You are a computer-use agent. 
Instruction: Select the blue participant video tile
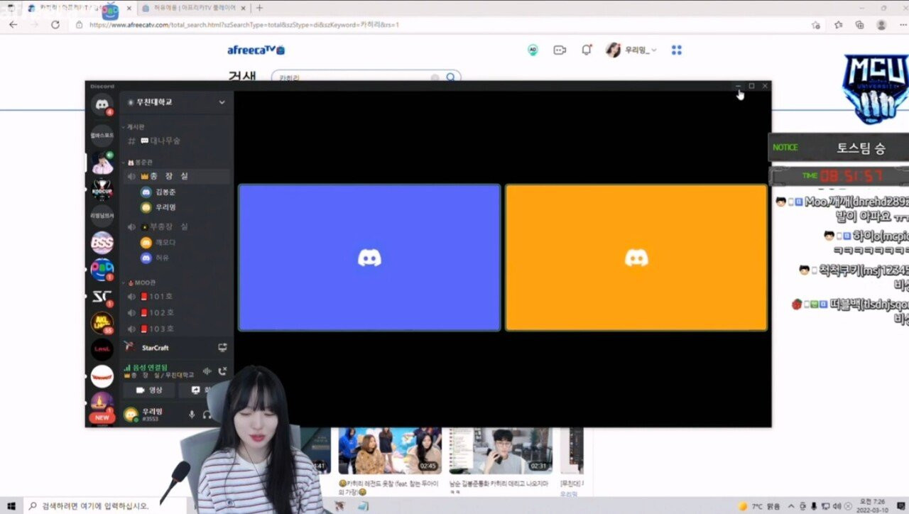point(369,258)
